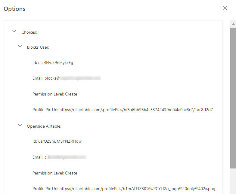Screen dimensions: 236x194
Task: Click the Id usrQZSmJMSYNZRHdw row
Action: 57,141
